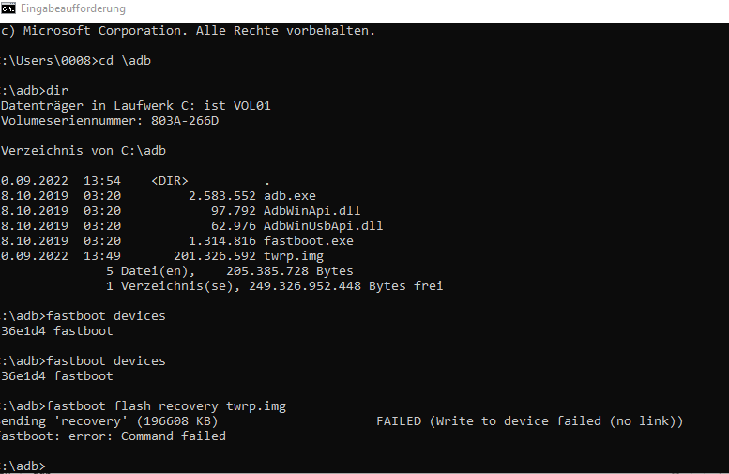Click the Volumeseriennummer 803A-266D line
The image size is (729, 474).
click(x=110, y=121)
